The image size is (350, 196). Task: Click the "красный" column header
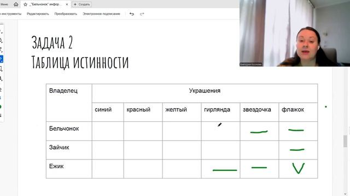143,112
